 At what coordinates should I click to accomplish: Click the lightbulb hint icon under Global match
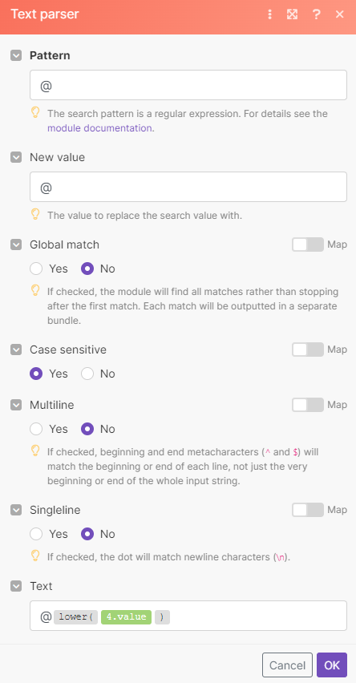[36, 290]
